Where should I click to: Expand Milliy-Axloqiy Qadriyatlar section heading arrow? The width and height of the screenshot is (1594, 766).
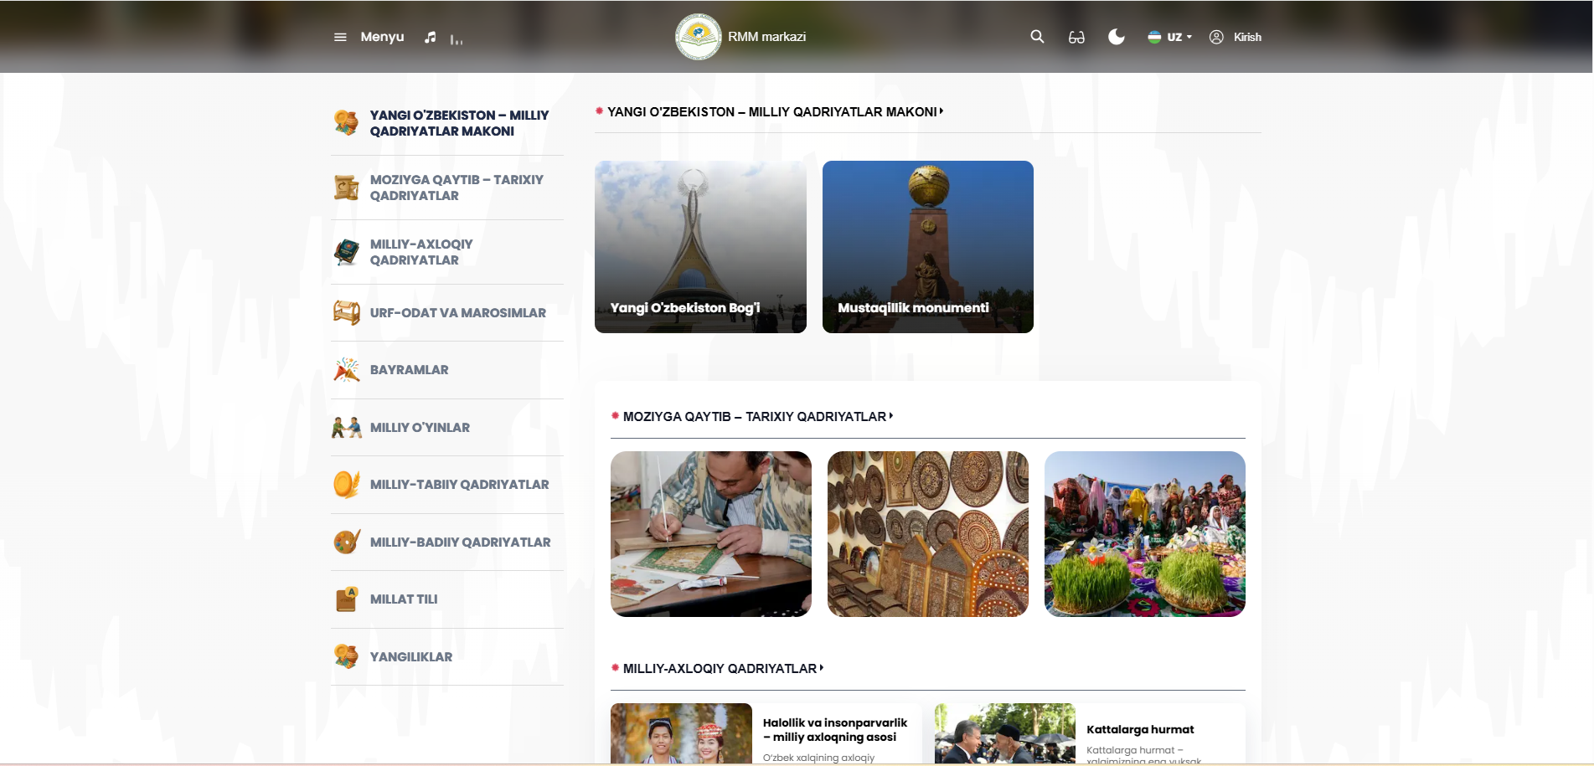(x=822, y=668)
